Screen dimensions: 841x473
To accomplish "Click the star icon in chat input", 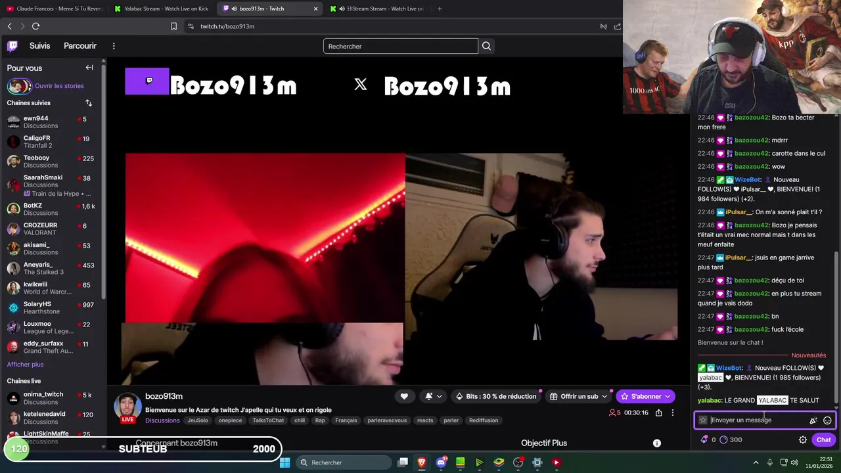I will click(703, 420).
